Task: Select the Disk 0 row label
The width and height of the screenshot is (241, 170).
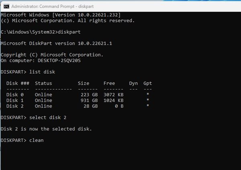Action: pos(16,95)
